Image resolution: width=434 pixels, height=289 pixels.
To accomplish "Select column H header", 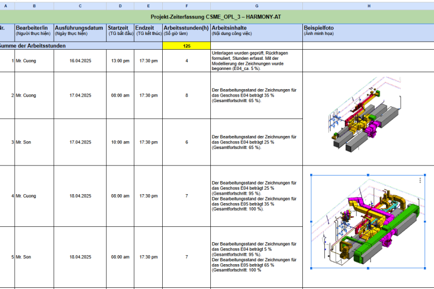I will point(368,5).
